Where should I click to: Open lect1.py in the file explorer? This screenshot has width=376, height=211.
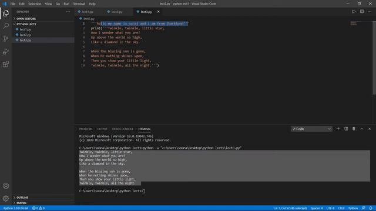[25, 29]
